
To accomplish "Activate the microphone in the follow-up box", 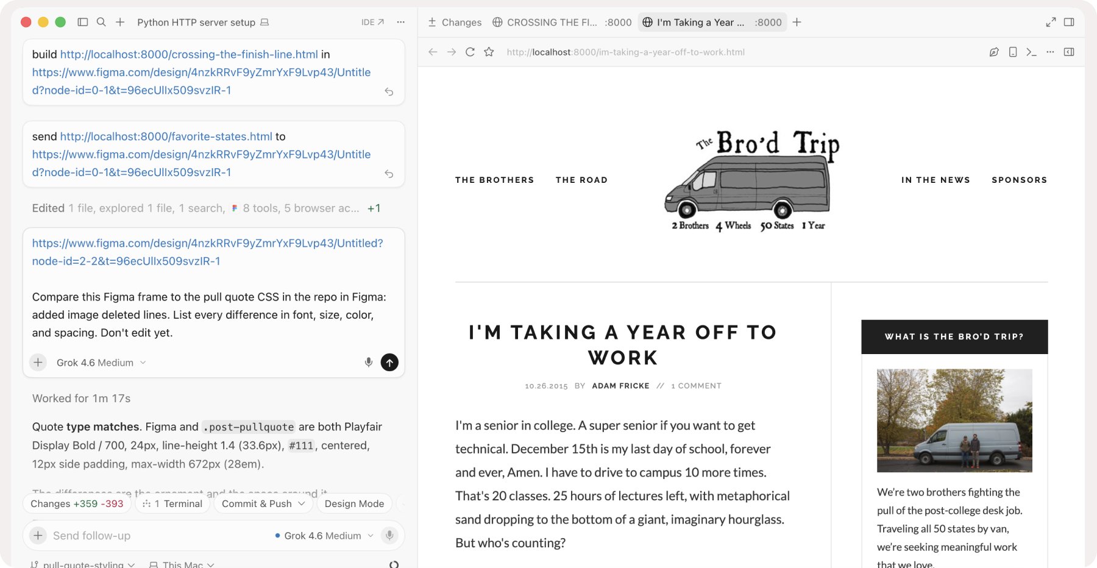I will 389,536.
